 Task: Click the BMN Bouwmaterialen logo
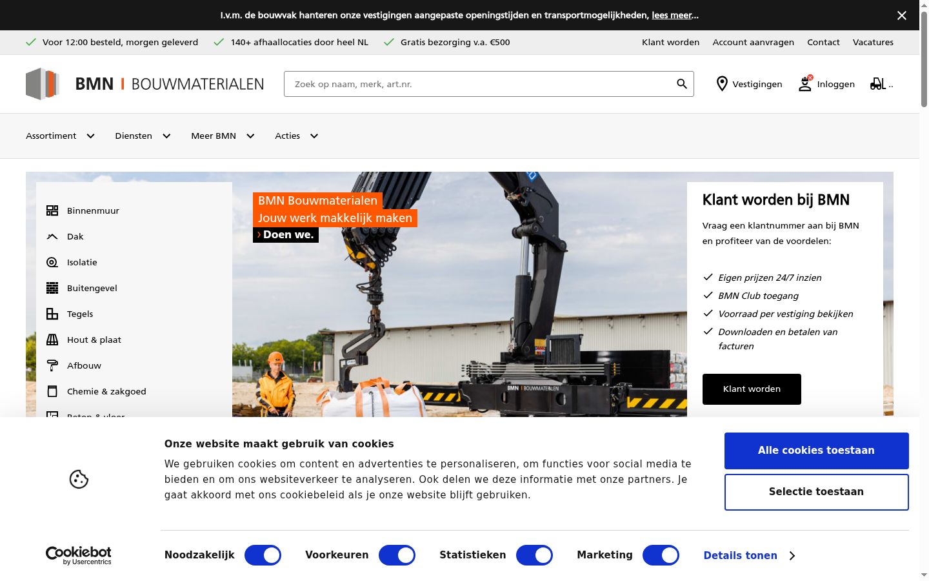pyautogui.click(x=145, y=84)
